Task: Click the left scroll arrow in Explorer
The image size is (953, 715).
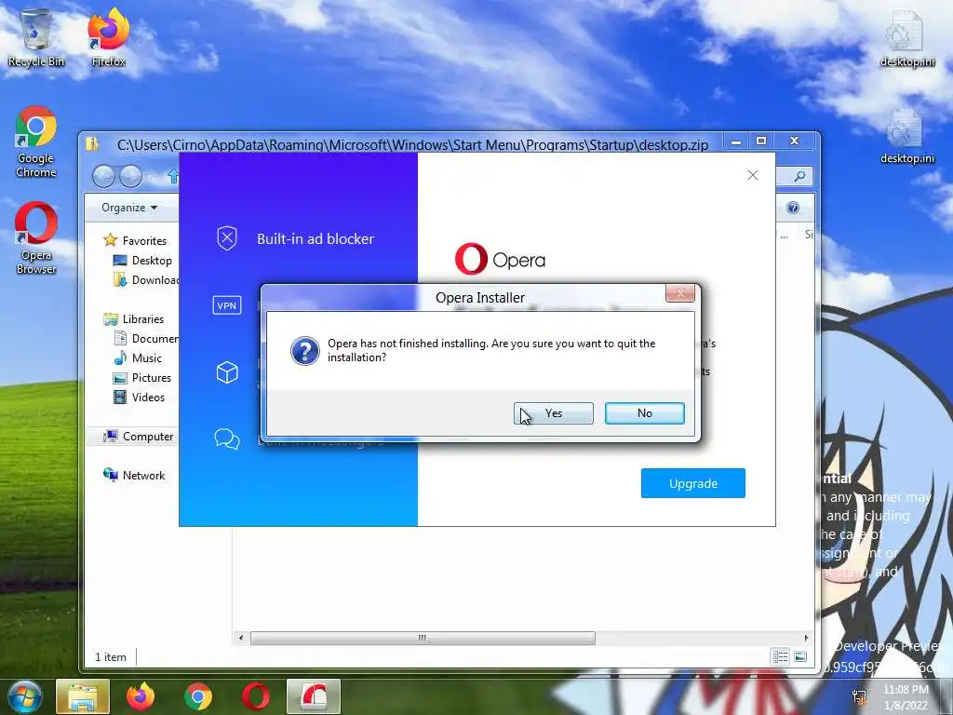Action: tap(241, 638)
